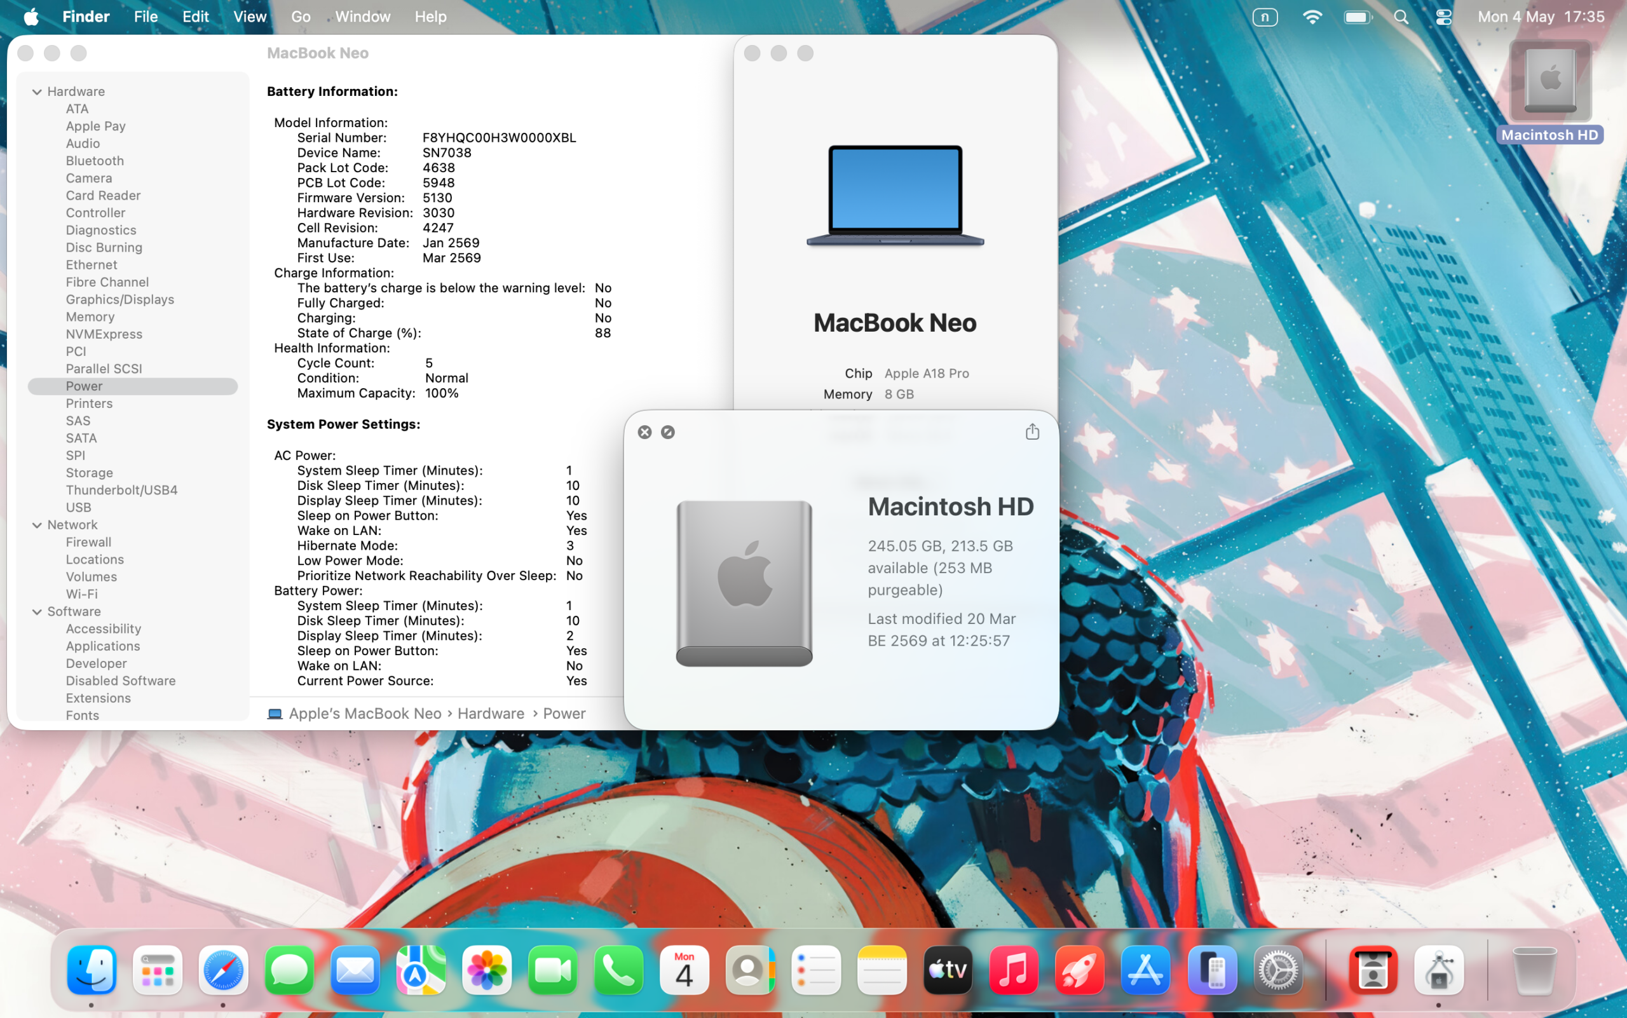Click Hardware in the path bar
Viewport: 1627px width, 1018px height.
(x=491, y=714)
